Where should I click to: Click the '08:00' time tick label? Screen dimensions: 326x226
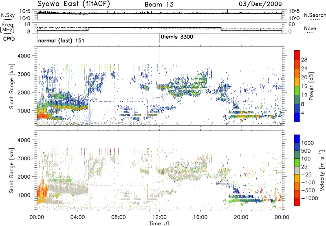(x=119, y=217)
